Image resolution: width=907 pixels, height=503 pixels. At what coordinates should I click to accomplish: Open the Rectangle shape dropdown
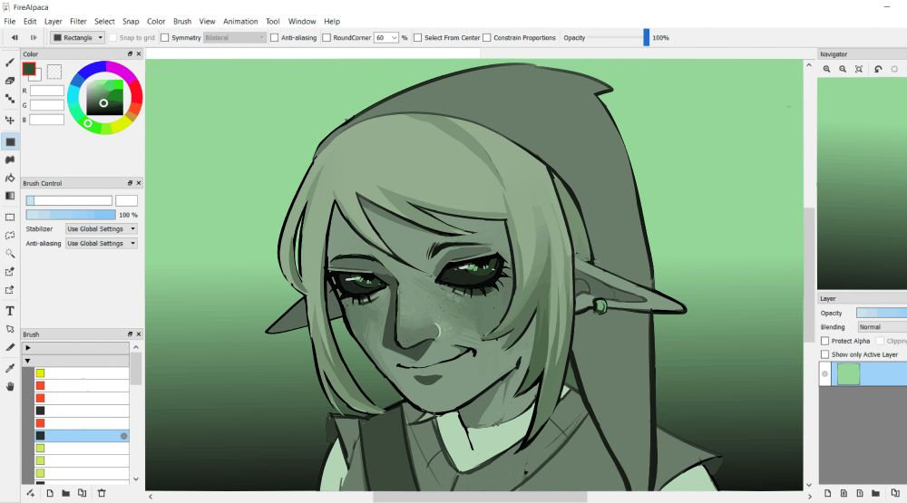(77, 37)
